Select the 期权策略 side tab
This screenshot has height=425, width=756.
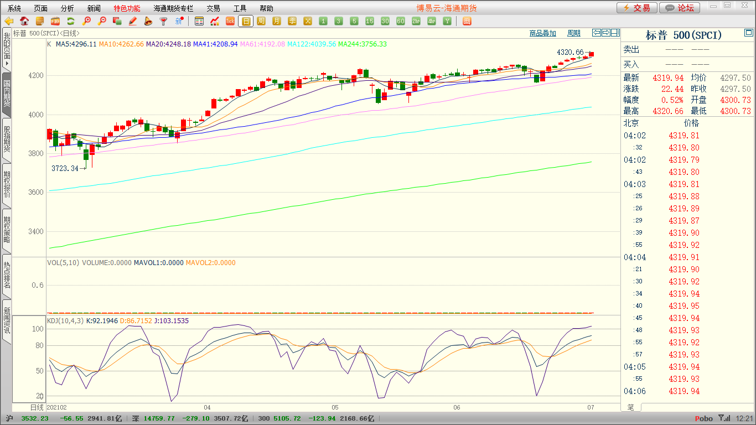tap(7, 230)
